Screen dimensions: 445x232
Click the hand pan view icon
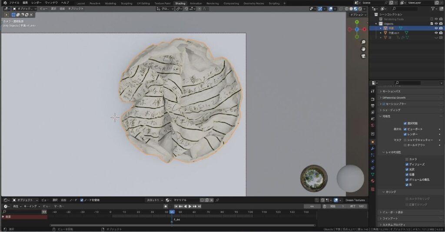[x=363, y=49]
